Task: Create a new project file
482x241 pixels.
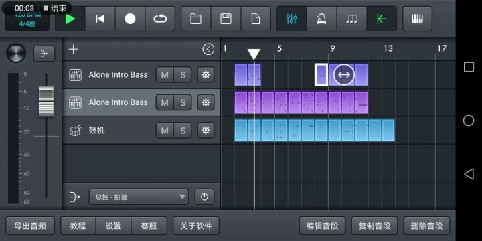Action: click(256, 19)
